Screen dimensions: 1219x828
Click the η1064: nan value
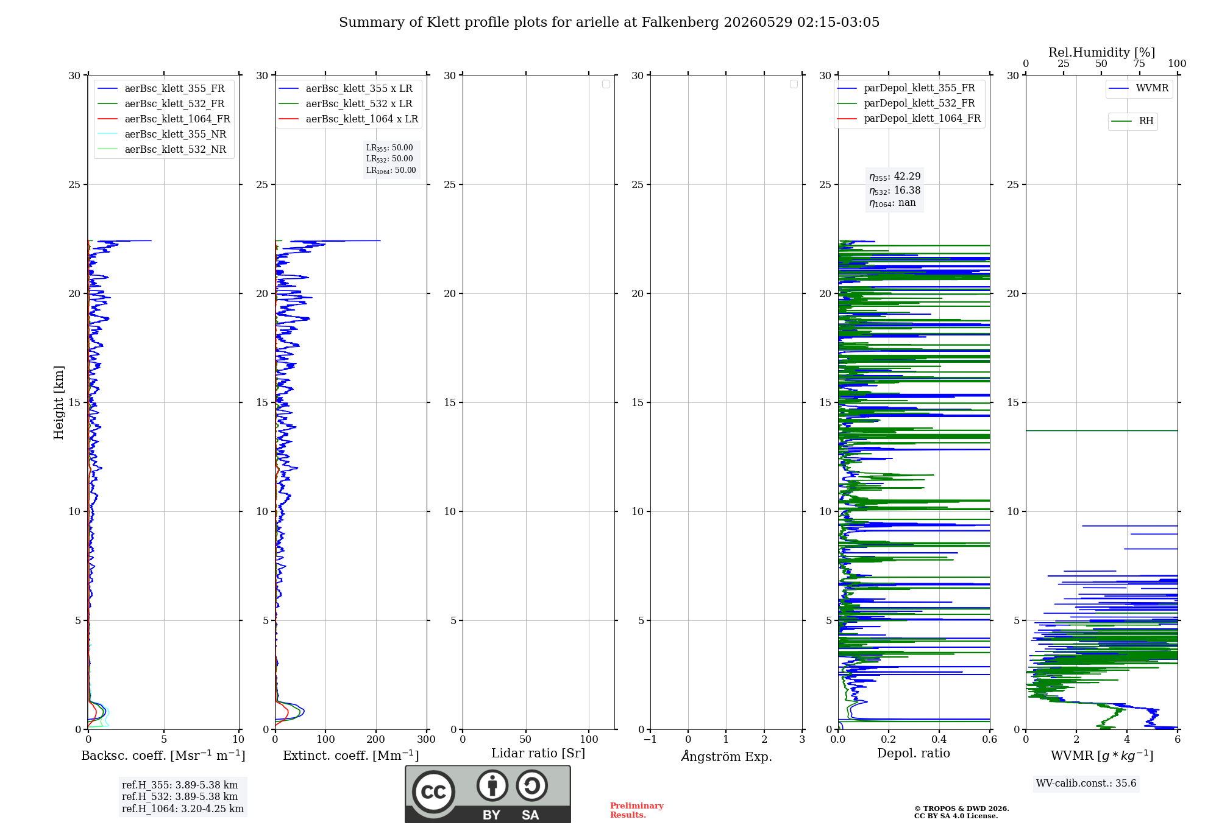(892, 203)
